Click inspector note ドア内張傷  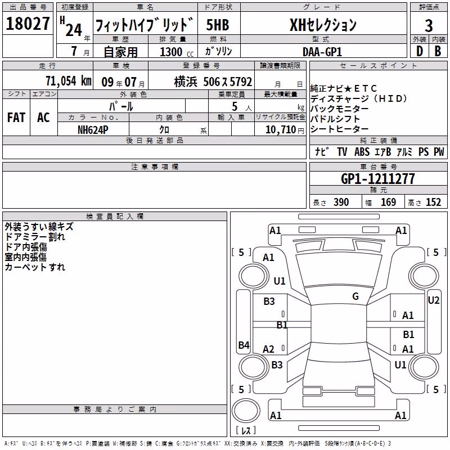(x=26, y=247)
